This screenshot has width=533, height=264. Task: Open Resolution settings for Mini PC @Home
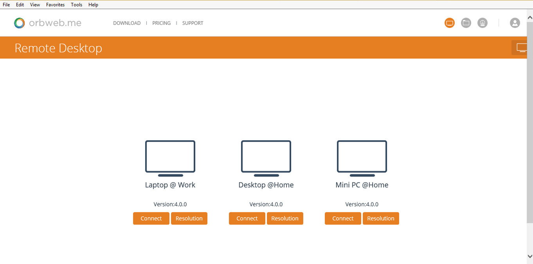click(x=380, y=218)
